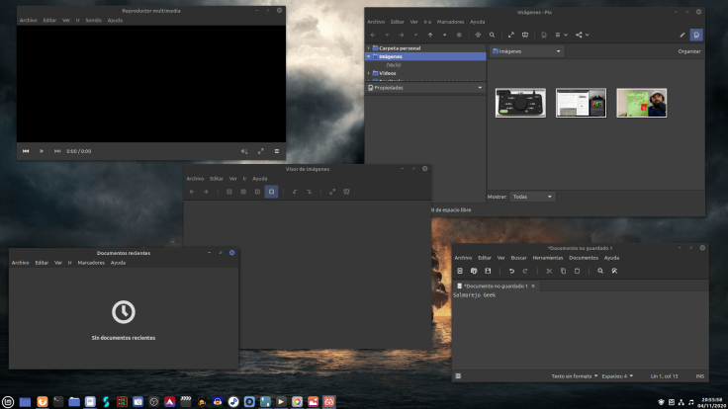The width and height of the screenshot is (728, 409).
Task: Open fullscreen in Reproductor multimedia
Action: tap(261, 151)
